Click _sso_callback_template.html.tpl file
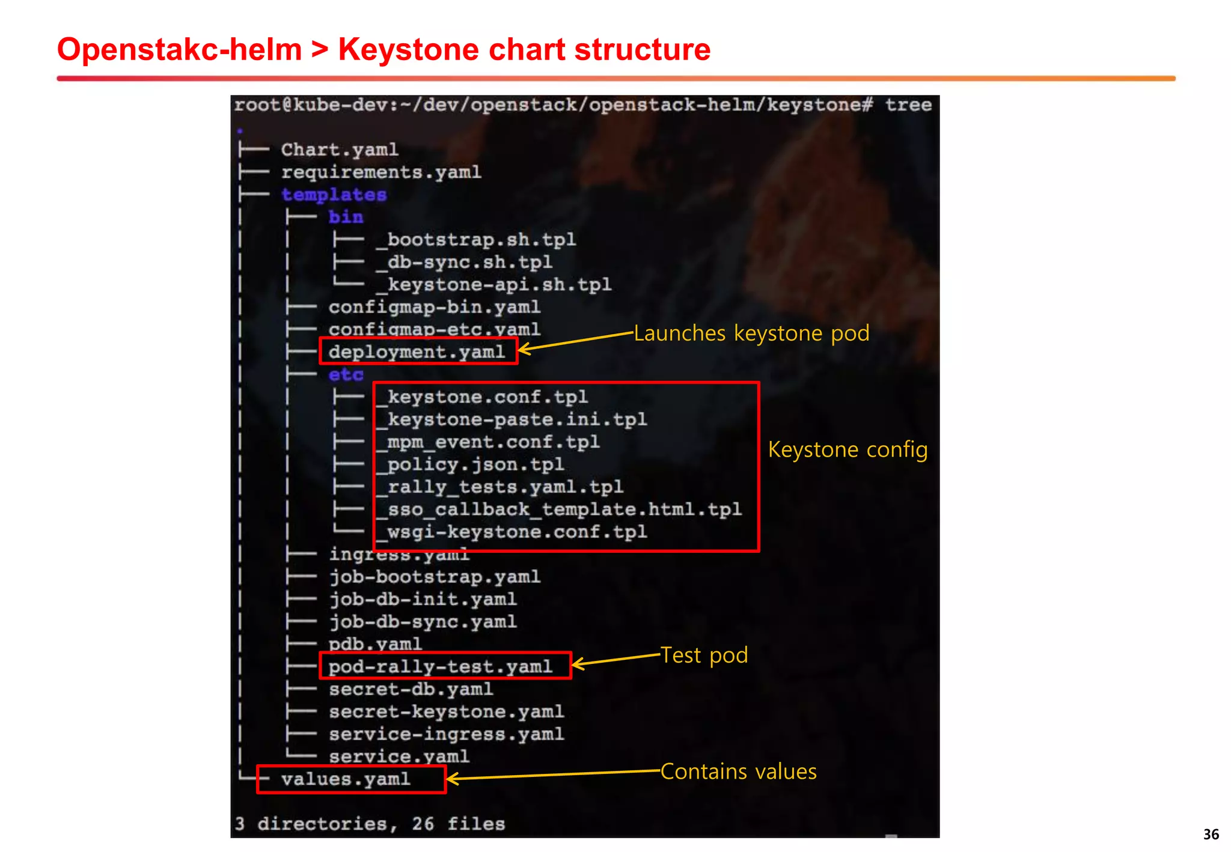Viewport: 1231px width, 852px height. [558, 510]
